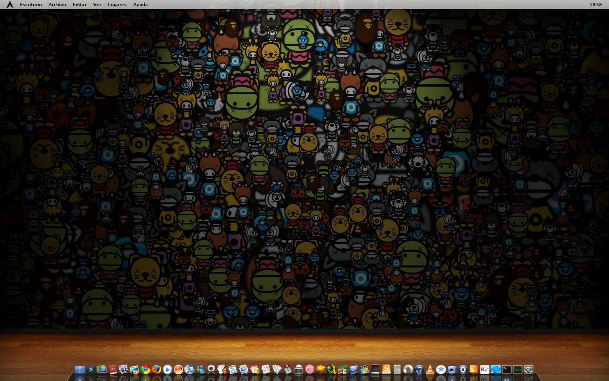
Task: Open the movie clapperboard dock icon
Action: 364,370
